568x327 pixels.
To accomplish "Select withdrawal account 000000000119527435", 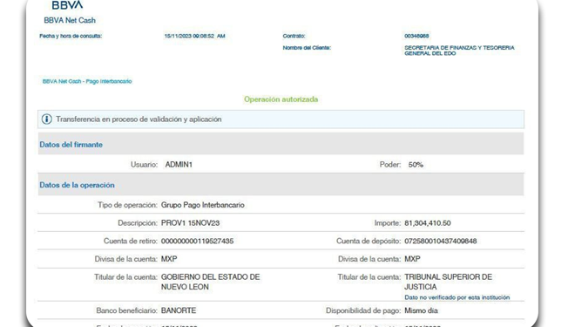I will [197, 241].
